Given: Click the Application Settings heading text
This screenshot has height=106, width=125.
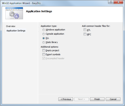Looking at the screenshot, I should click(39, 11).
